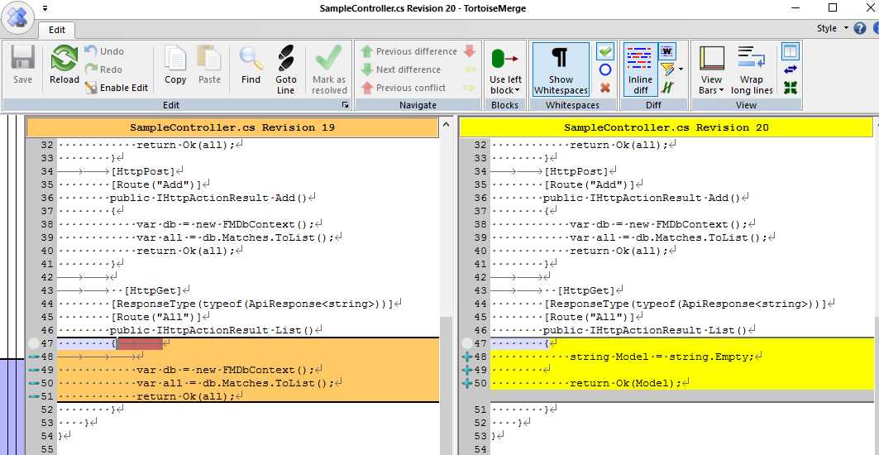Open the regex filter dropdown arrow
Image resolution: width=879 pixels, height=455 pixels.
pyautogui.click(x=681, y=69)
